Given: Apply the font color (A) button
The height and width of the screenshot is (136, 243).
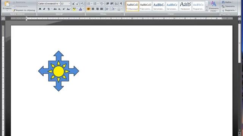Looking at the screenshot, I should [80, 9].
